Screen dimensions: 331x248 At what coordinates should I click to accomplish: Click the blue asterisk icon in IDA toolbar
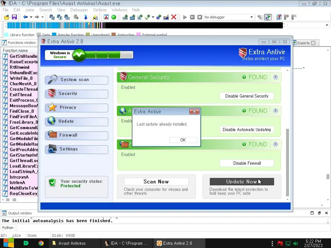(158, 17)
